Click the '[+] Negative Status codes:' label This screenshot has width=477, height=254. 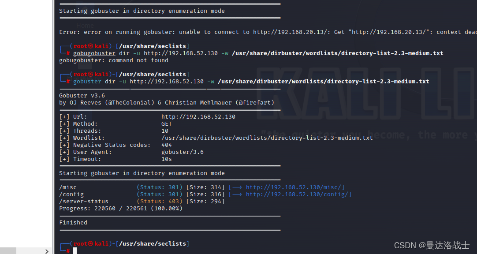point(104,145)
